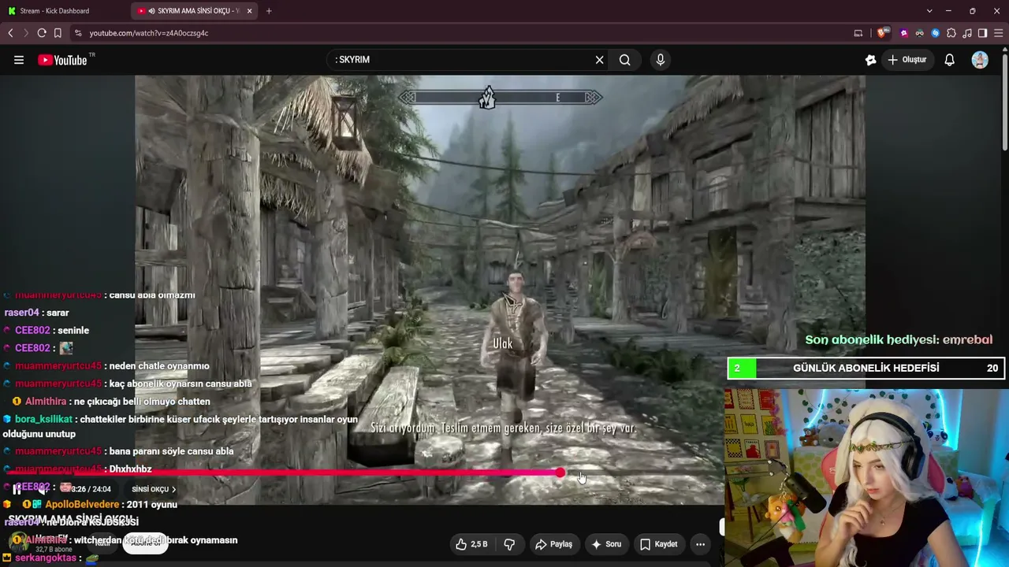Open site settings icon in address bar

point(77,33)
